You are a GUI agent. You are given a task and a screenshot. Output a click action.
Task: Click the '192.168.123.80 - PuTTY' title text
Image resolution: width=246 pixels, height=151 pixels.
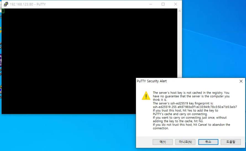coord(28,4)
